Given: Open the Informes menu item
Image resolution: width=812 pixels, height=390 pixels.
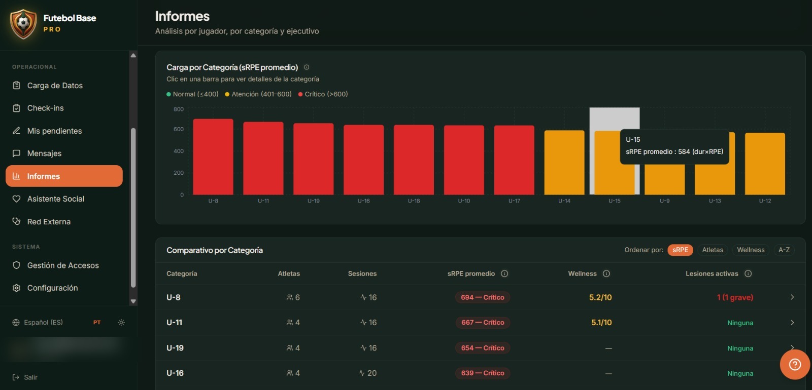Looking at the screenshot, I should click(64, 176).
